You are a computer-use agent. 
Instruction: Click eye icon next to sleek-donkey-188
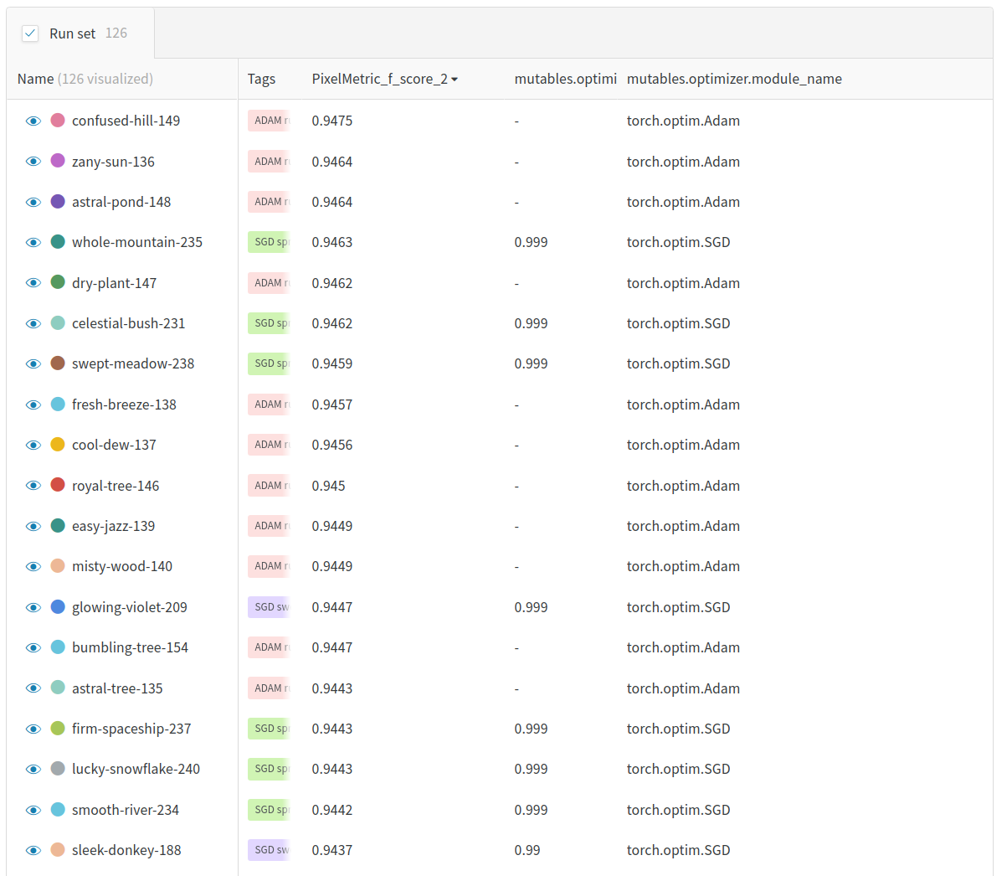pos(33,851)
